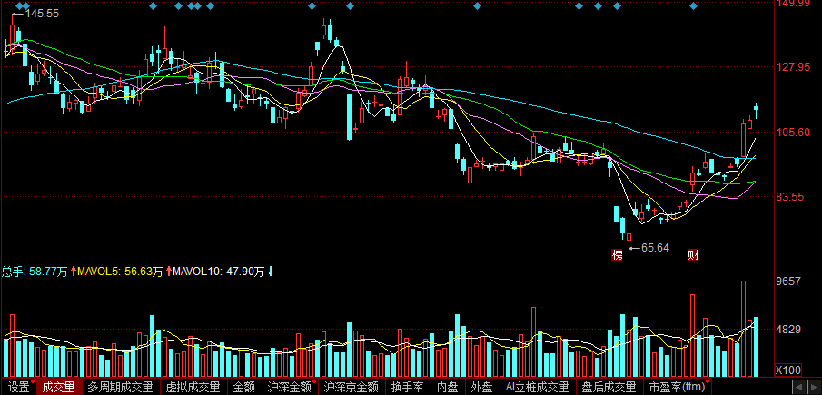The image size is (822, 395).
Task: Select the 内盘 tab
Action: coord(448,387)
